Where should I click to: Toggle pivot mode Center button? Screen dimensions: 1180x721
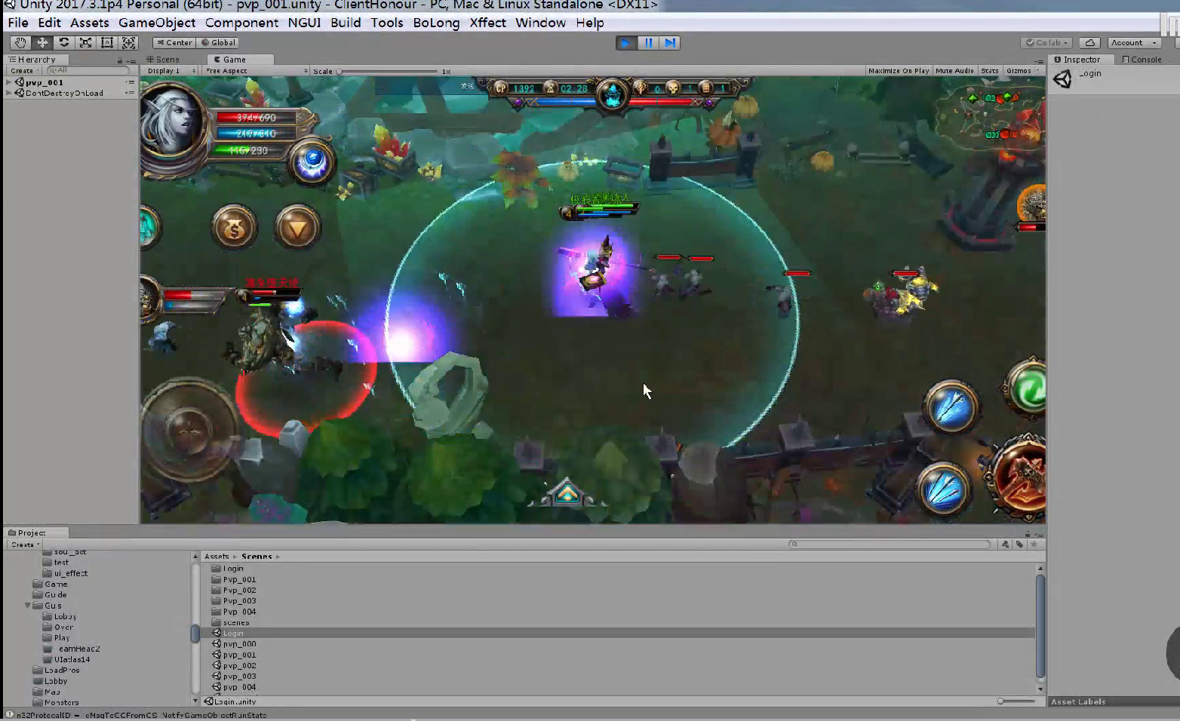tap(175, 43)
